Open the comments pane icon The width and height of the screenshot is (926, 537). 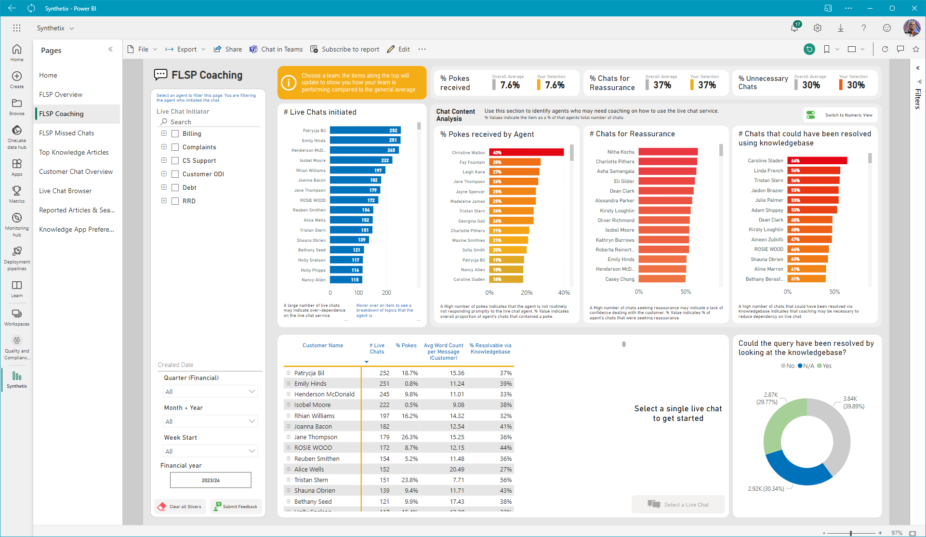900,49
